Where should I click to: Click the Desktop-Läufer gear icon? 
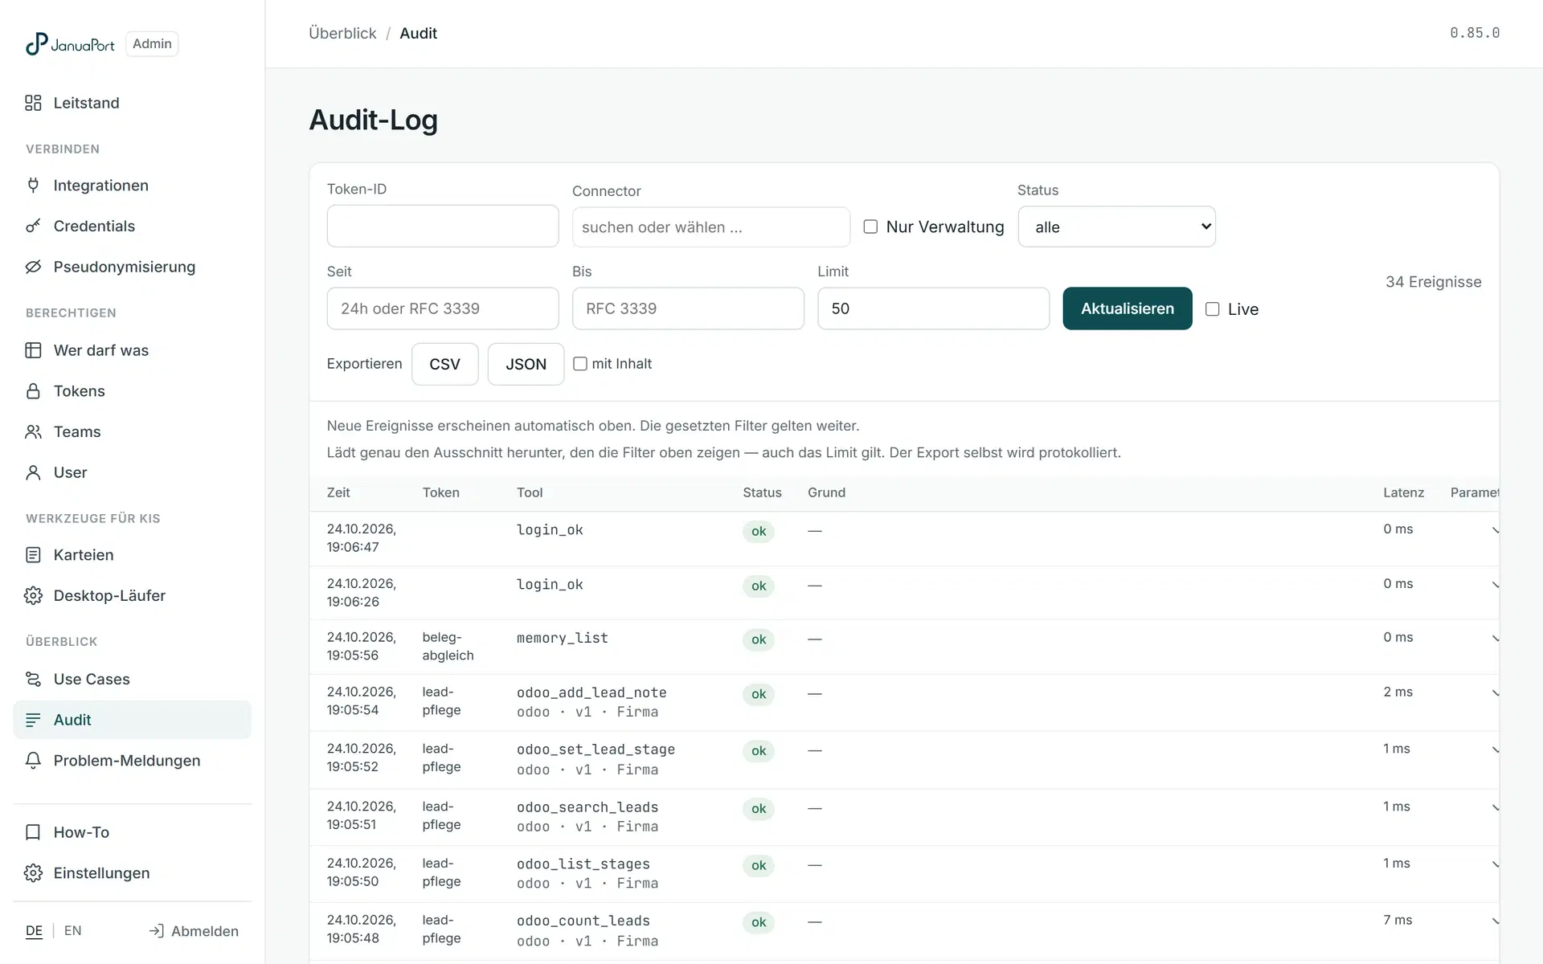coord(33,595)
